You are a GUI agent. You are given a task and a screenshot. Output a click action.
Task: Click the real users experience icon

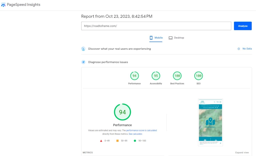[x=83, y=49]
